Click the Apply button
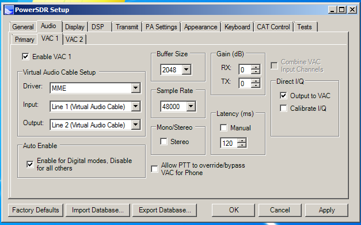 pyautogui.click(x=326, y=210)
